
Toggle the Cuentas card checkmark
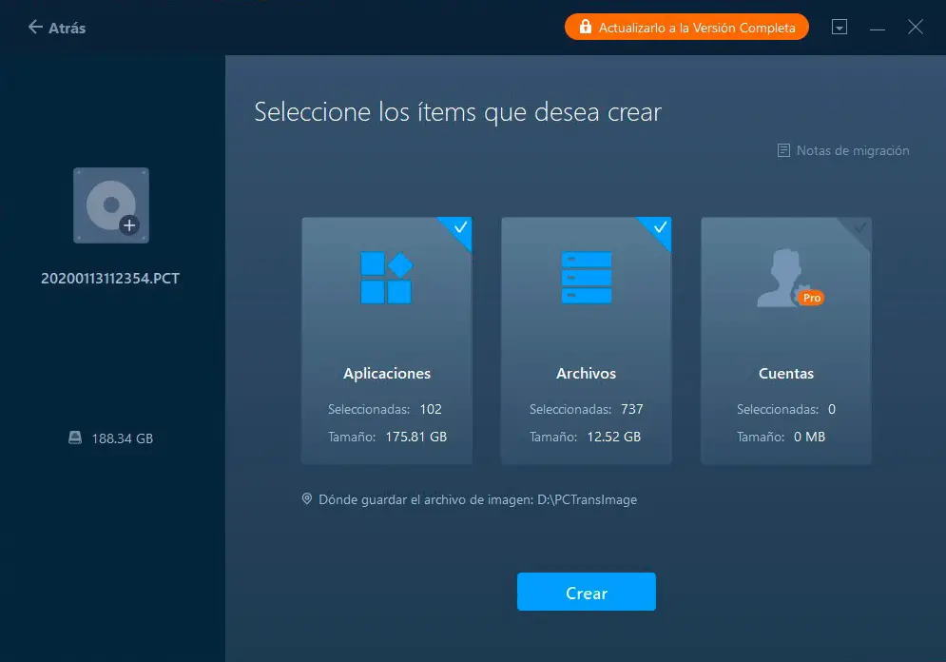859,227
